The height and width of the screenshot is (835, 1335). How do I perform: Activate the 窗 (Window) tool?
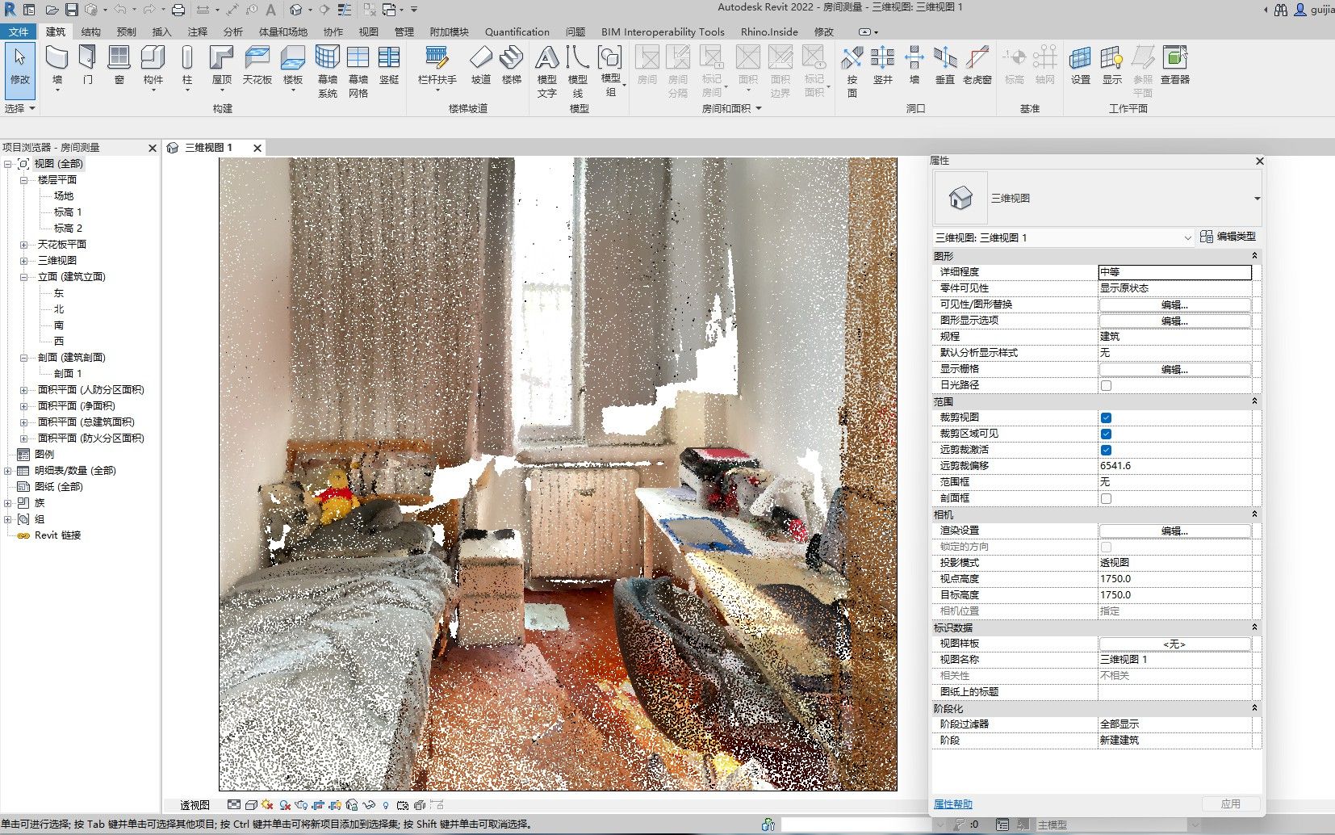pyautogui.click(x=118, y=63)
